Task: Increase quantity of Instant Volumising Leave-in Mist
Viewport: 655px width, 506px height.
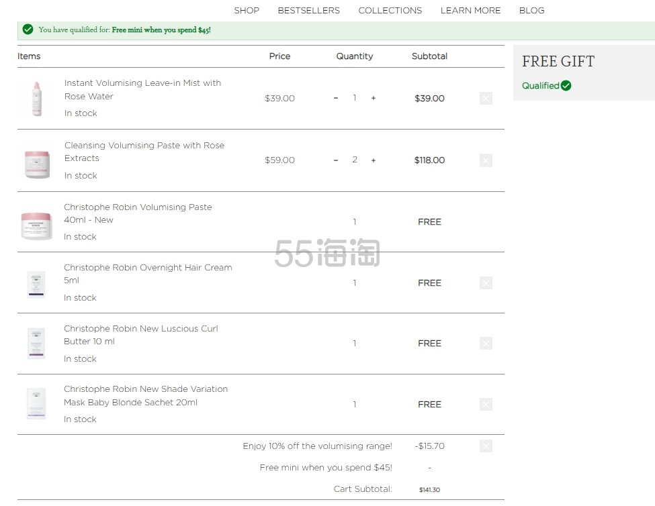Action: coord(373,98)
